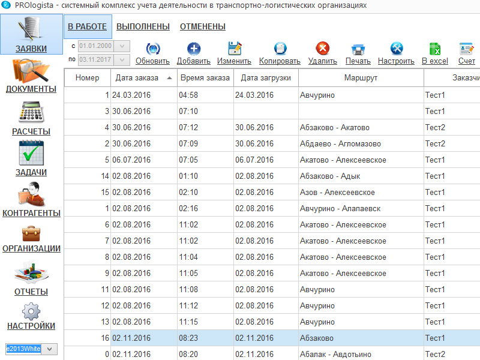Click the Удалить text link
This screenshot has height=360, width=480.
click(323, 61)
